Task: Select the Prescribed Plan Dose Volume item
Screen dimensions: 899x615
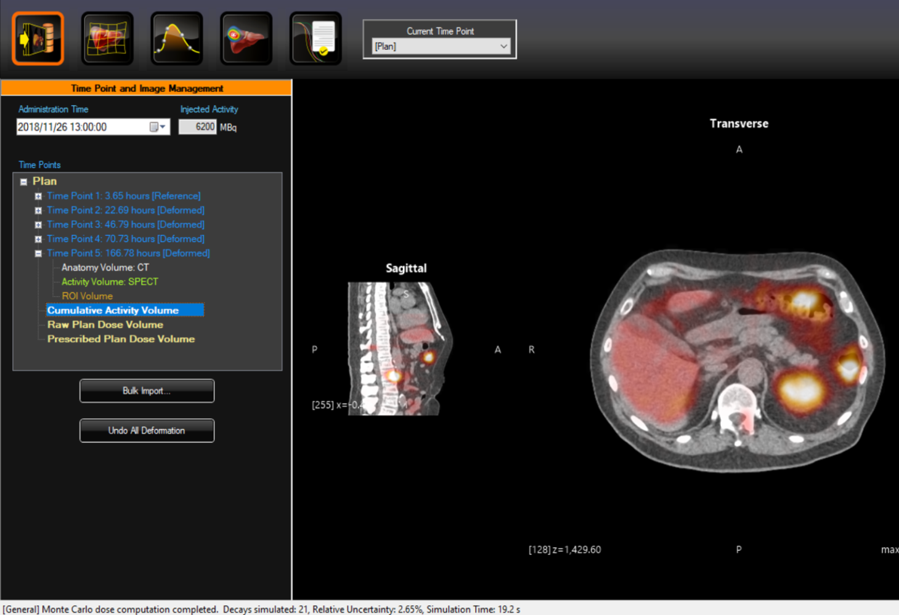Action: (x=121, y=339)
